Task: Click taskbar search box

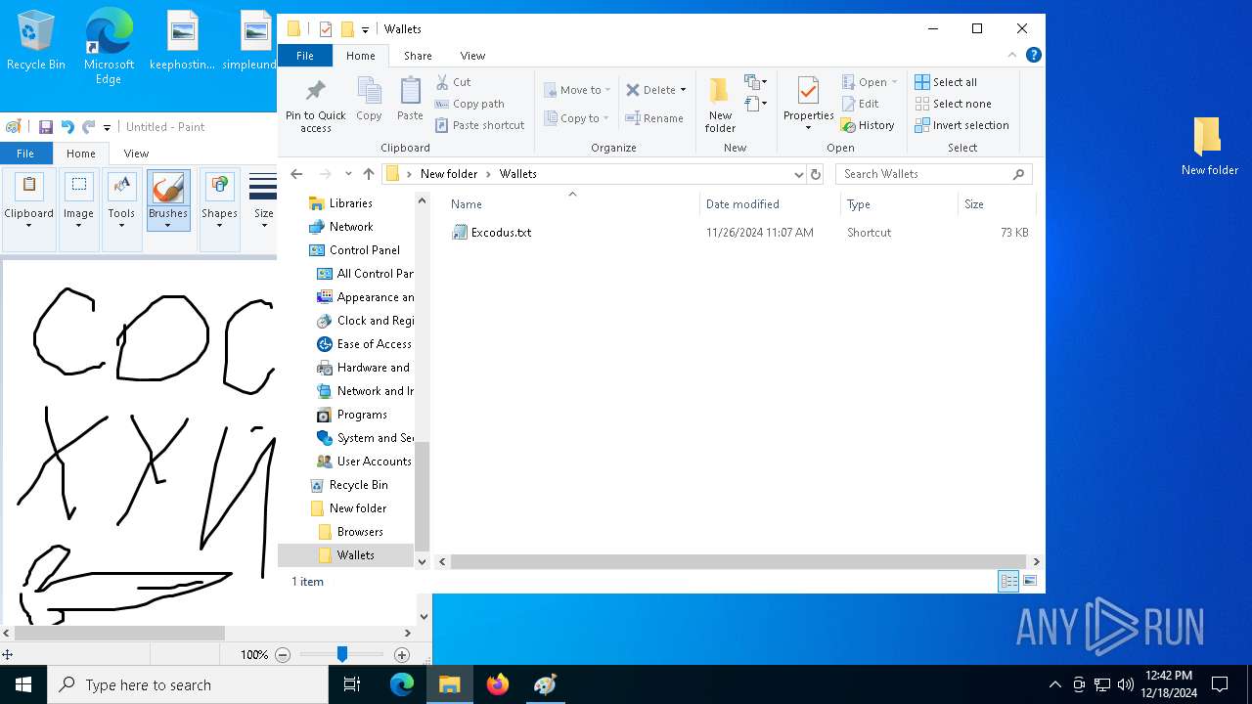Action: click(188, 684)
